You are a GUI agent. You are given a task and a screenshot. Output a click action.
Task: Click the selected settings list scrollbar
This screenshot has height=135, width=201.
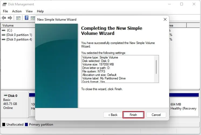[x=156, y=67]
